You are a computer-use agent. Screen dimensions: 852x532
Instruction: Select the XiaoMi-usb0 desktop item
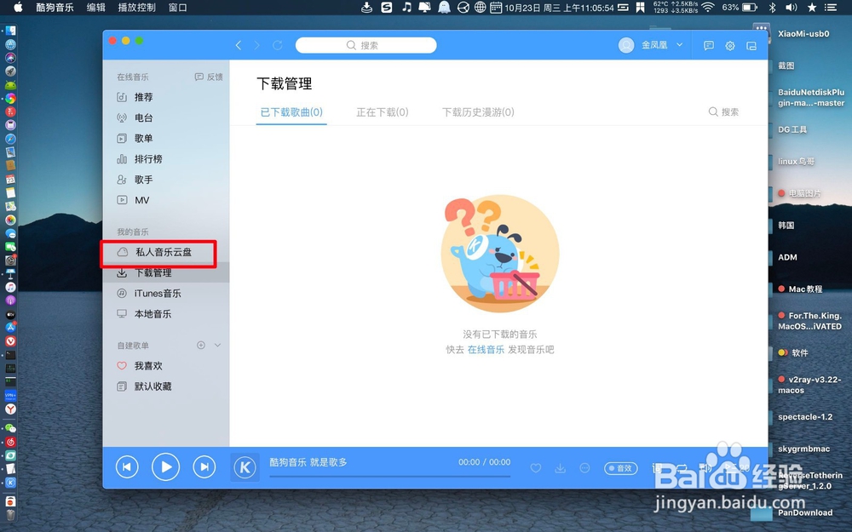tap(803, 34)
